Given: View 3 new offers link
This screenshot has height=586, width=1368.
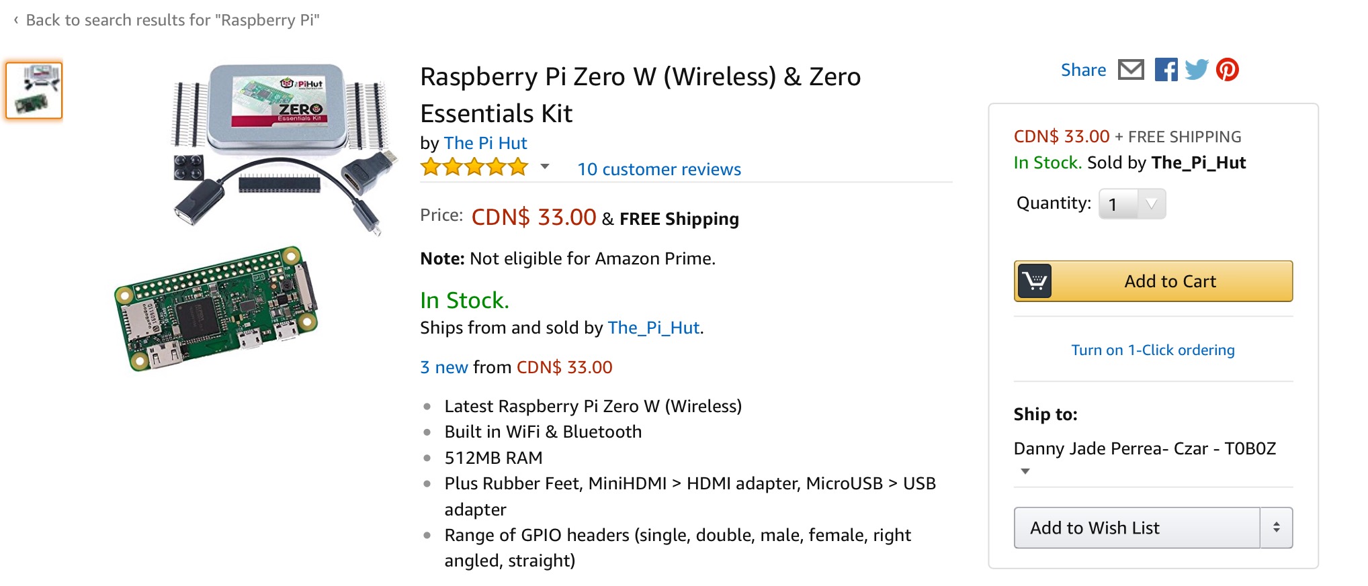Looking at the screenshot, I should coord(443,367).
